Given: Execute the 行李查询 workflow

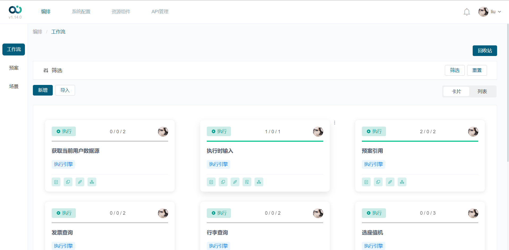Looking at the screenshot, I should click(219, 213).
